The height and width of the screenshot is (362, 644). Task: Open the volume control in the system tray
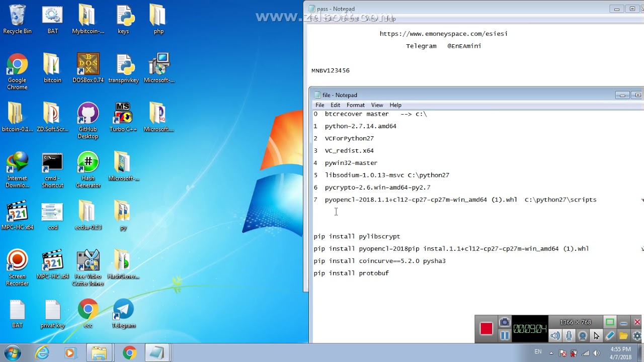(x=597, y=353)
